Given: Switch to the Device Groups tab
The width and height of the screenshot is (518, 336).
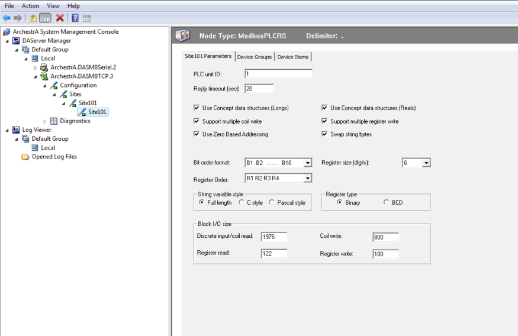Looking at the screenshot, I should coord(255,57).
